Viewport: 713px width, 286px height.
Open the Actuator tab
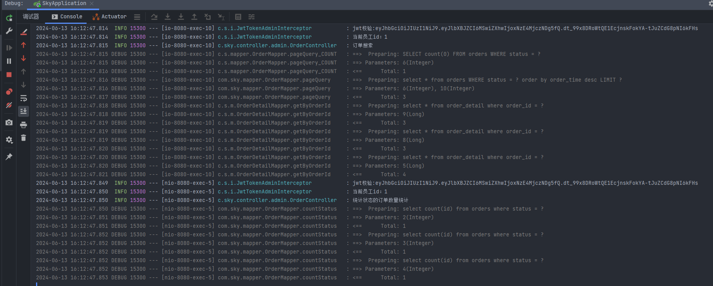pyautogui.click(x=109, y=16)
